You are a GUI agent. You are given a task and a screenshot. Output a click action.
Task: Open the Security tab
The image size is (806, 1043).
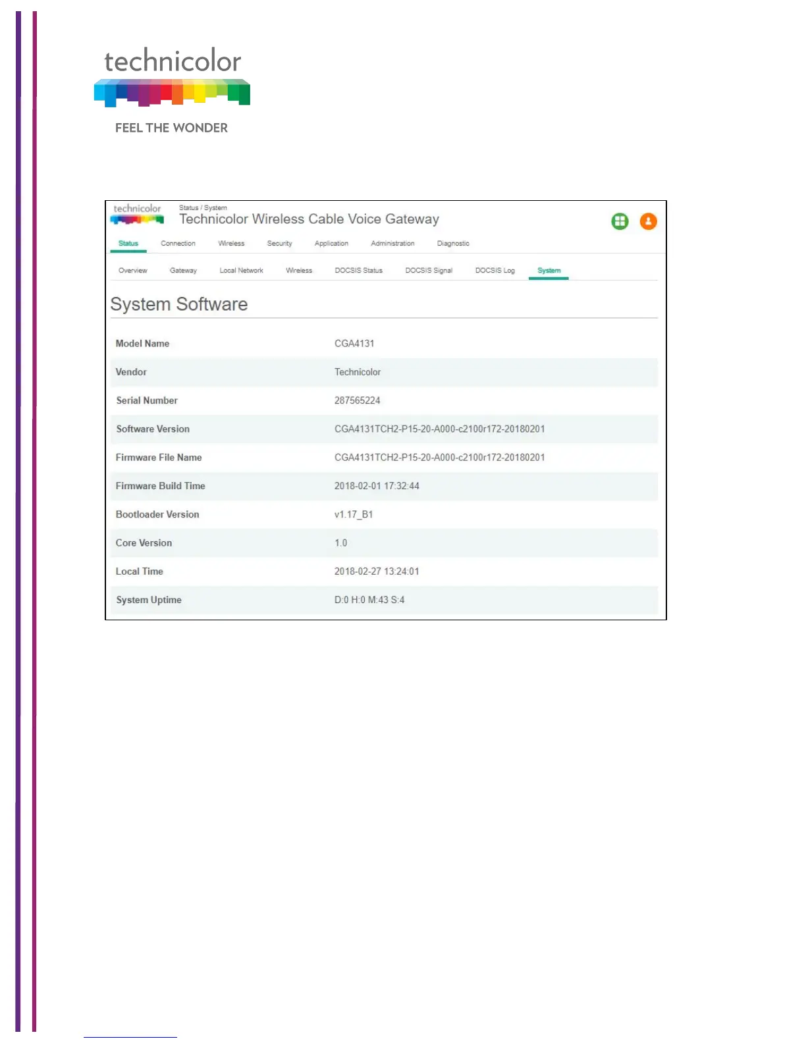click(279, 244)
